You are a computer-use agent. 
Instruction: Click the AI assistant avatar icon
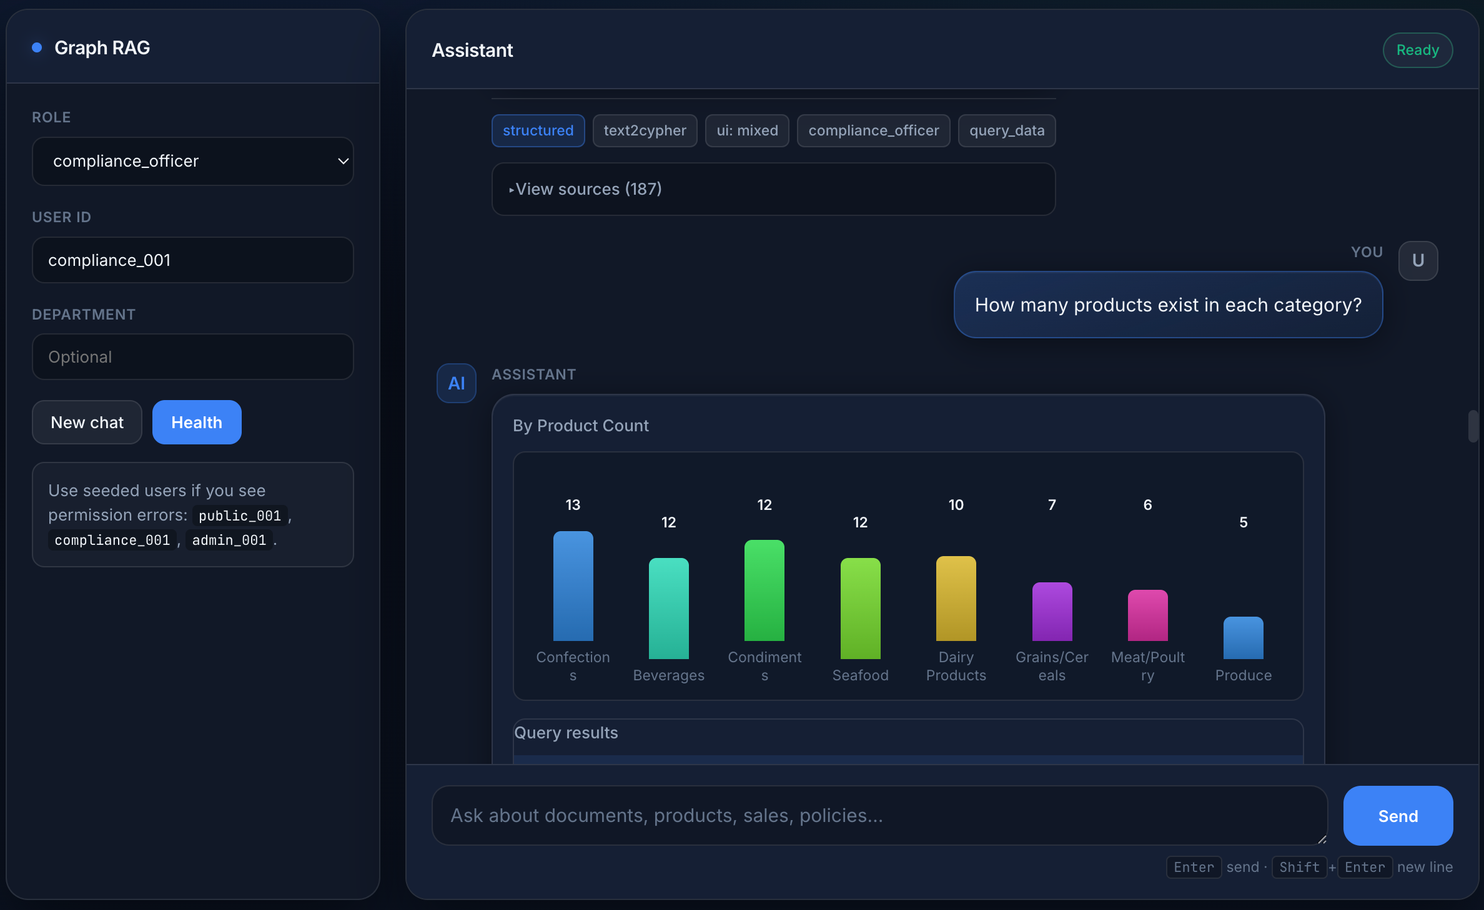[456, 383]
